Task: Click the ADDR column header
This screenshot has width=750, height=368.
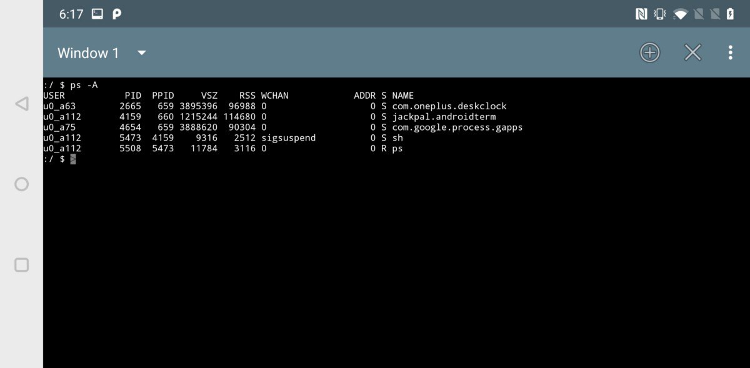Action: tap(365, 96)
